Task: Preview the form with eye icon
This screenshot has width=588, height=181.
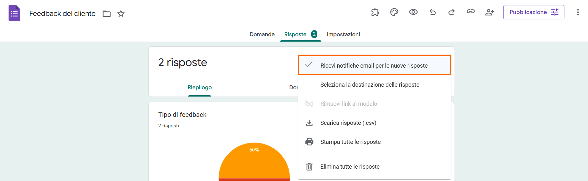Action: coord(413,12)
